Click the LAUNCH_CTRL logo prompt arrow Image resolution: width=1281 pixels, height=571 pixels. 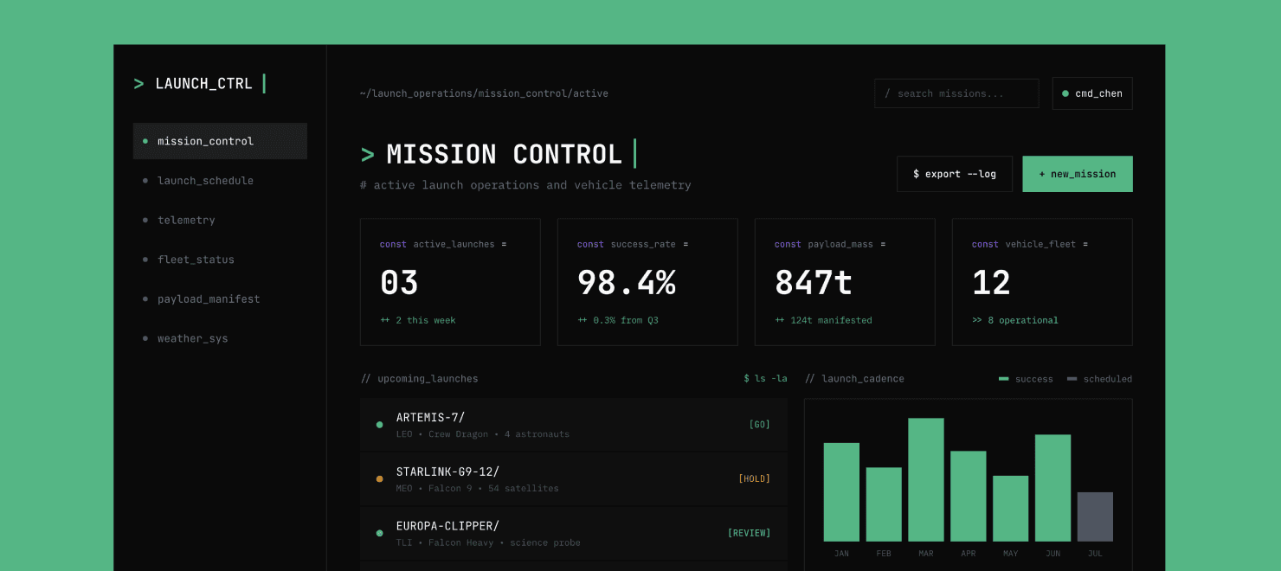[138, 84]
